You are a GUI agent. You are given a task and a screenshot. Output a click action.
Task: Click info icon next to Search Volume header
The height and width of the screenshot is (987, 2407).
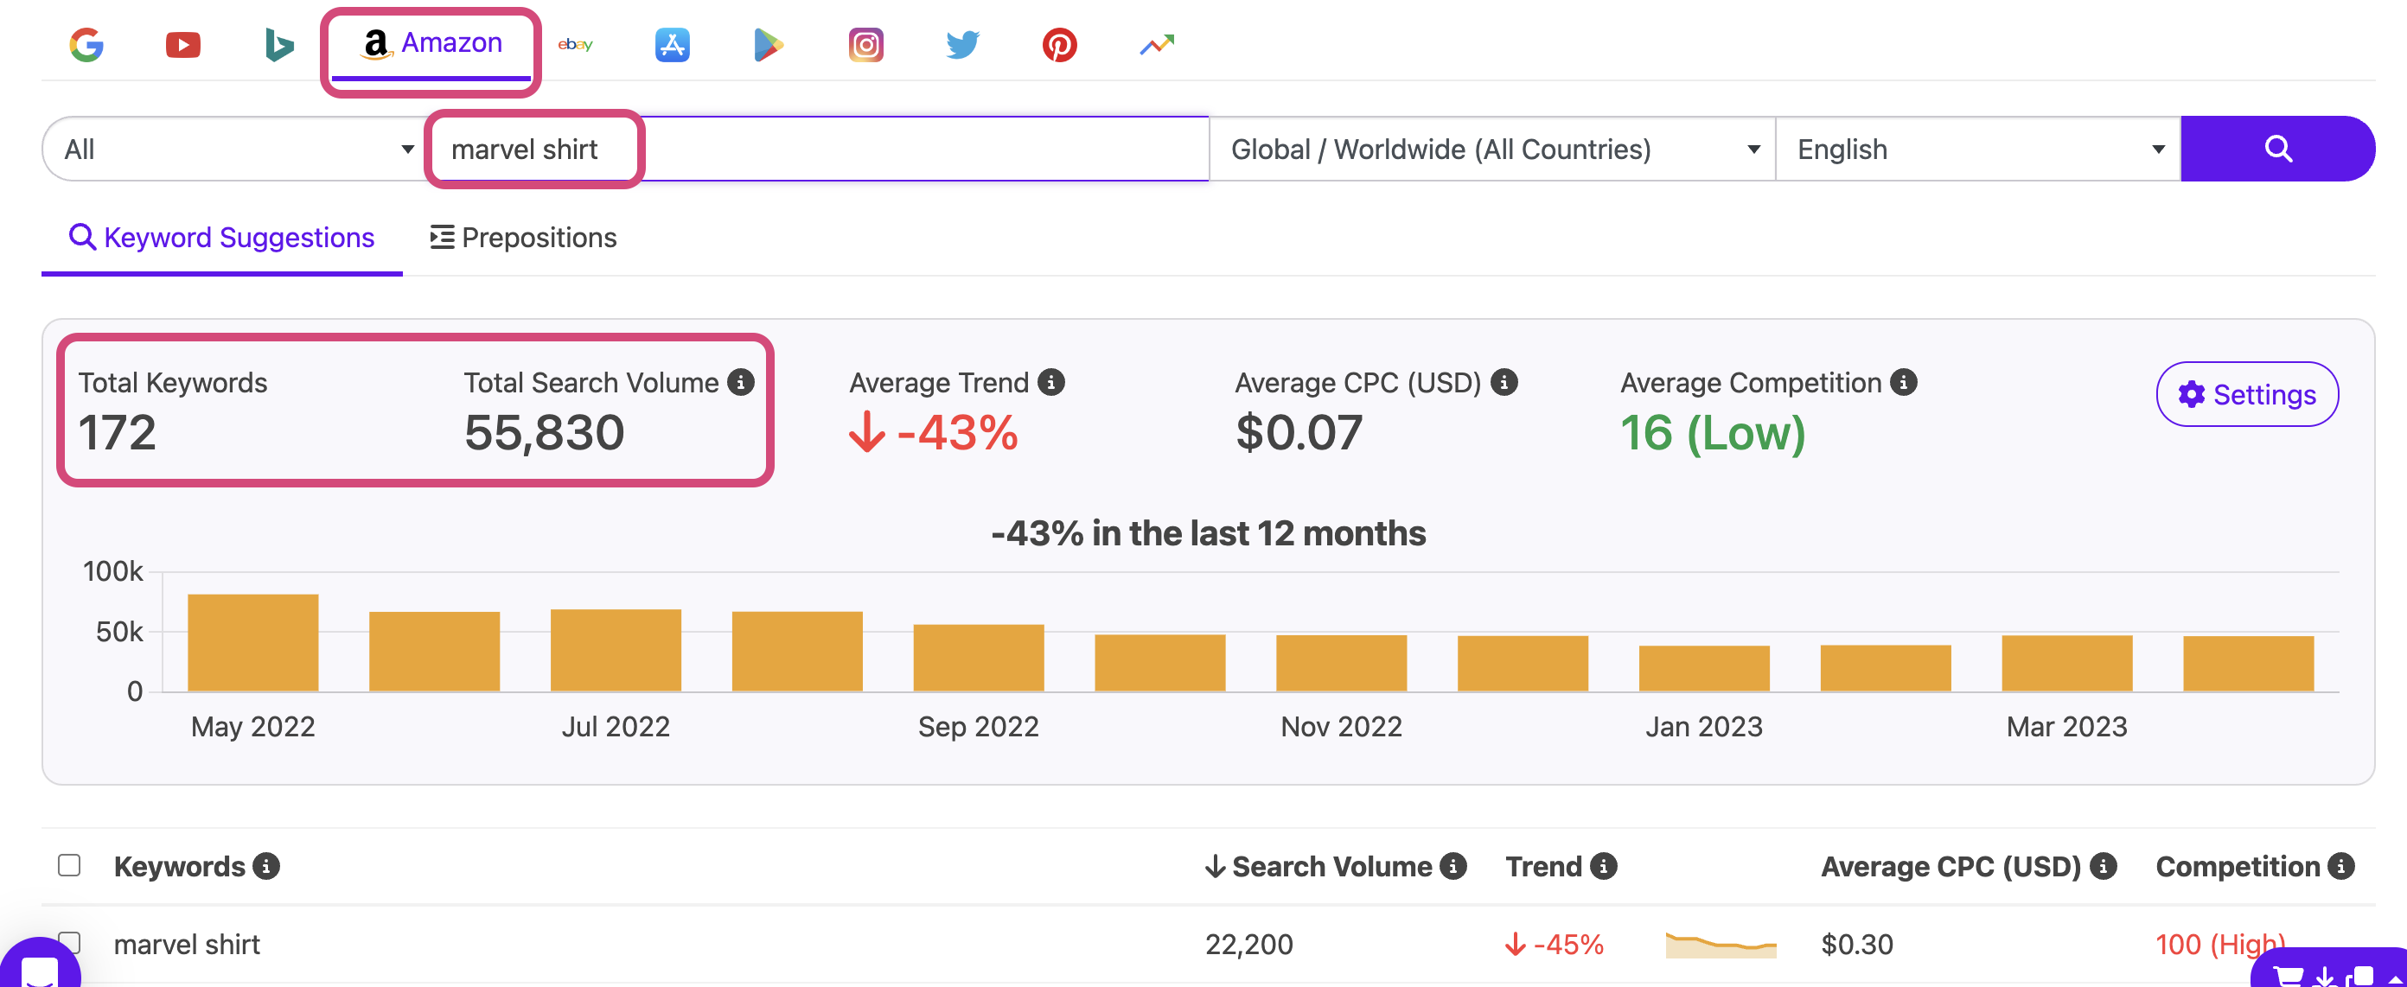(1453, 866)
